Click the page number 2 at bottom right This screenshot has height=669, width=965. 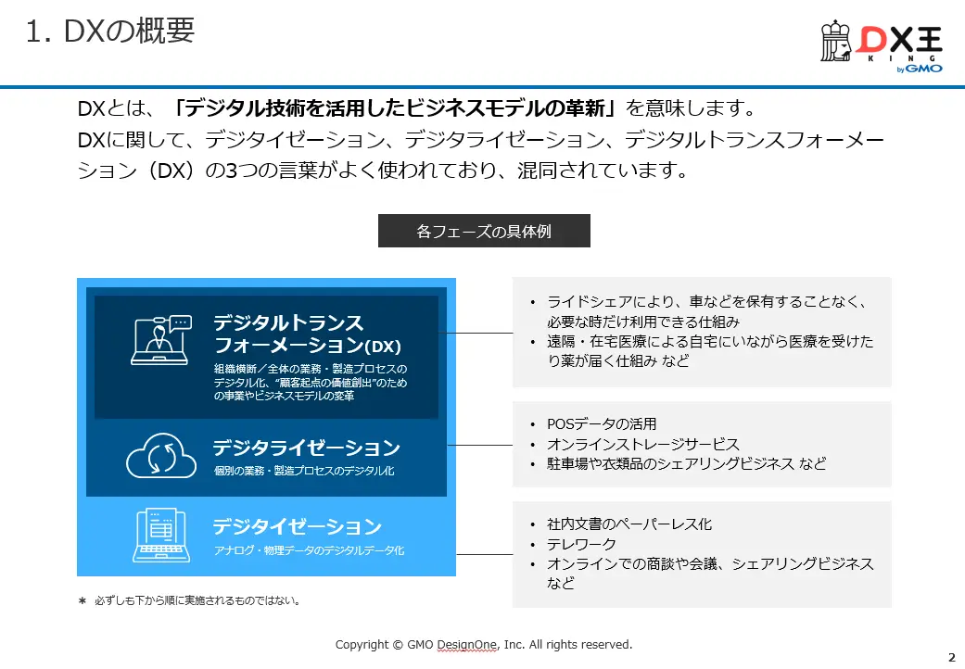953,655
